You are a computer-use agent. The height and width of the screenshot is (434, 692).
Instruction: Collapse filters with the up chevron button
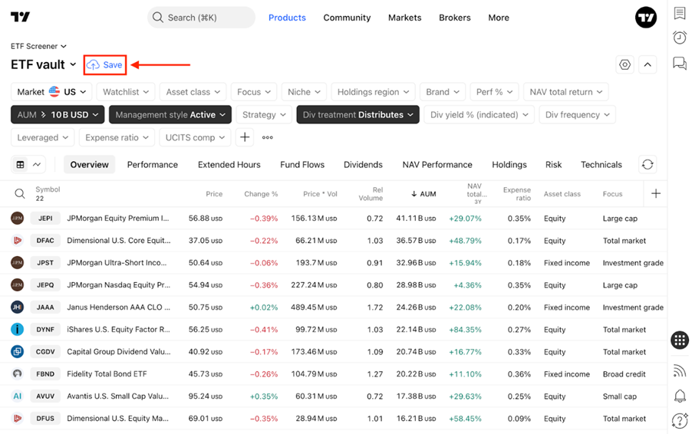[x=648, y=65]
